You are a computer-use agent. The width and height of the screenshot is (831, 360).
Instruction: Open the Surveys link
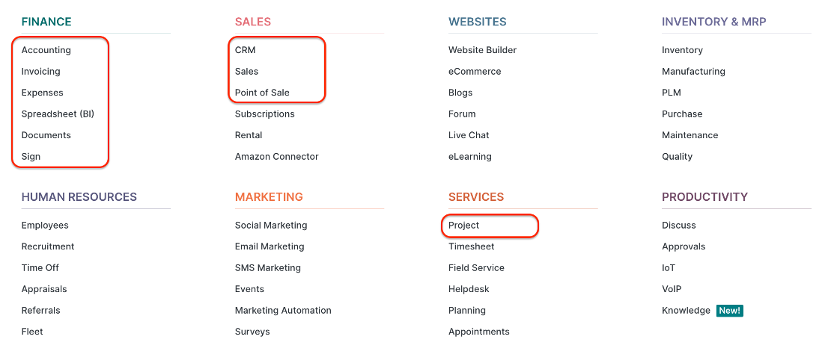click(x=252, y=332)
